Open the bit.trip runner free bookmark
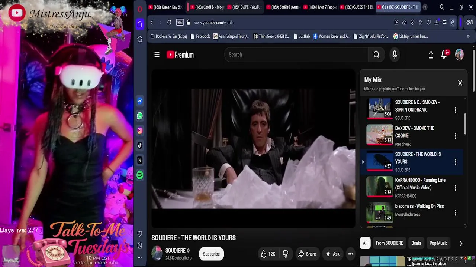Viewport: 476px width, 267px height. tap(411, 36)
